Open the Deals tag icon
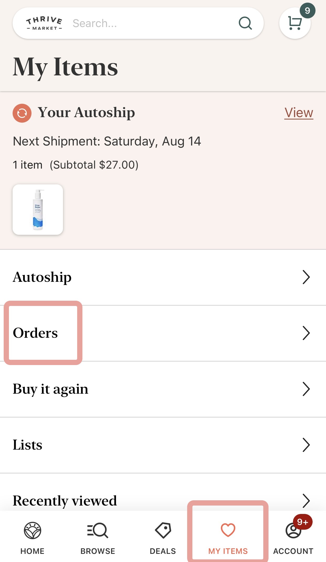The image size is (326, 562). [x=163, y=530]
